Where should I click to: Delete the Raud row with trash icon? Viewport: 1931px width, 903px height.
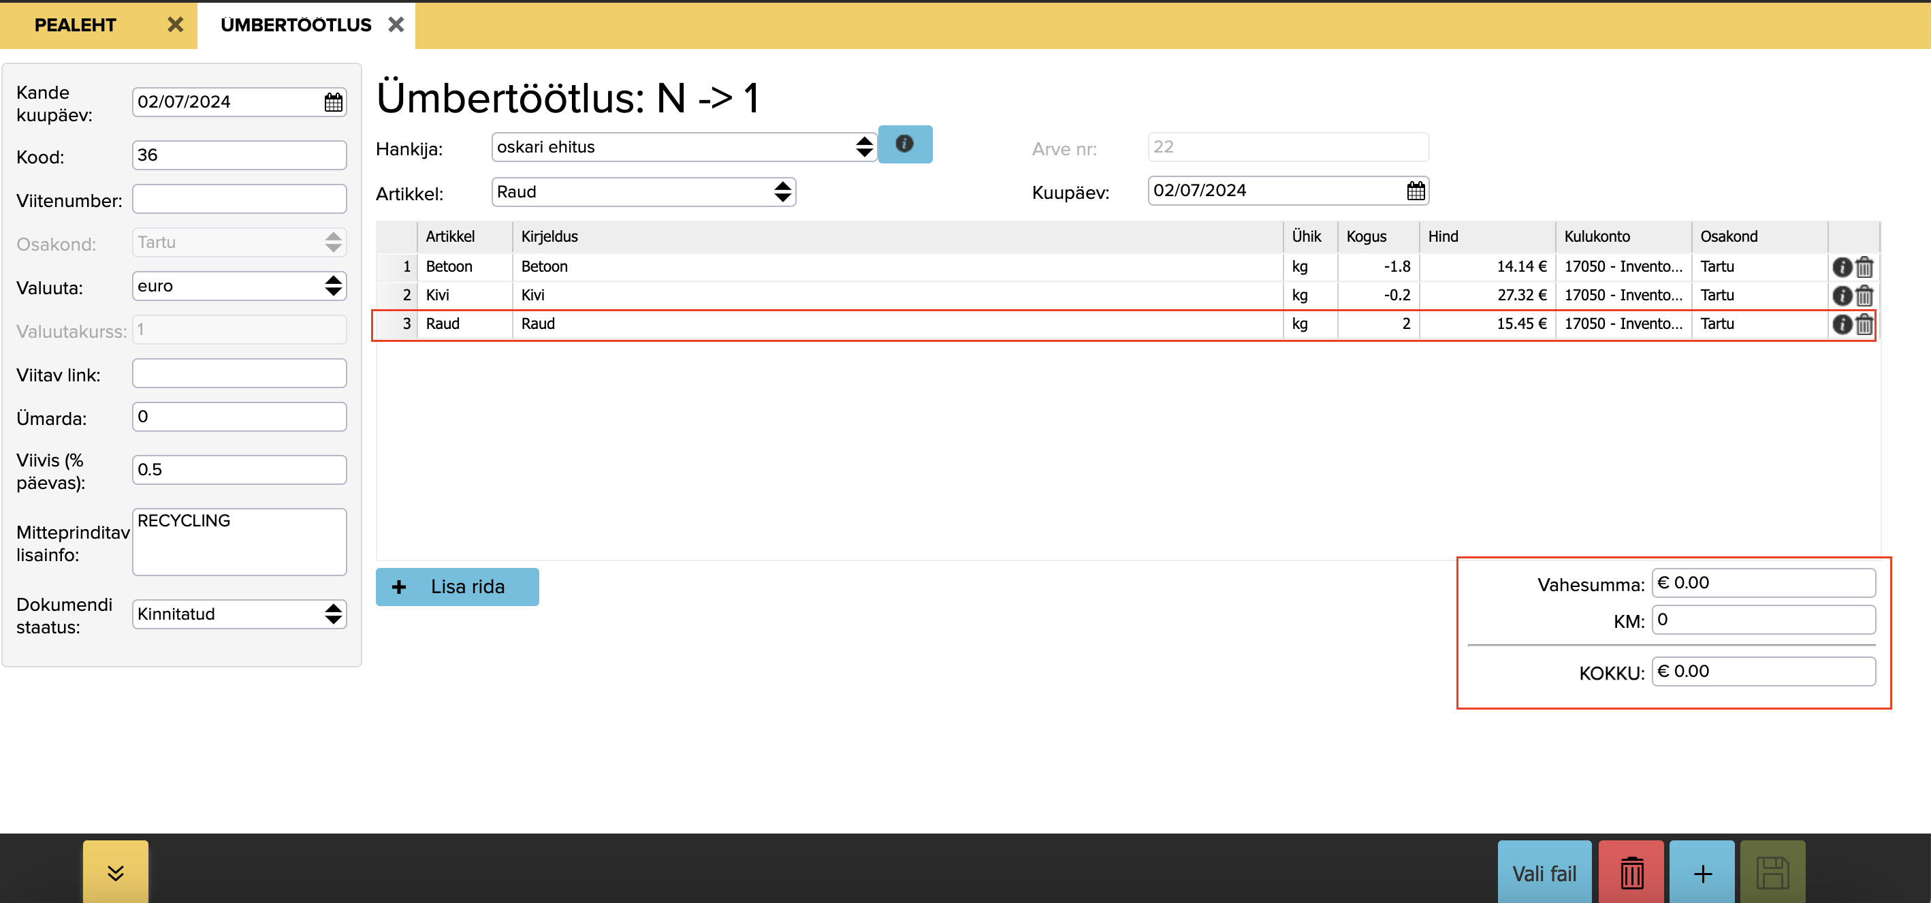(x=1864, y=324)
